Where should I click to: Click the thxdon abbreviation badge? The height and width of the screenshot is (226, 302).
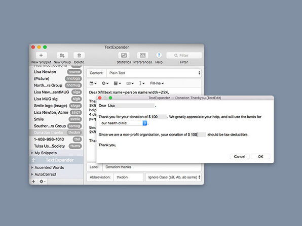(x=74, y=132)
